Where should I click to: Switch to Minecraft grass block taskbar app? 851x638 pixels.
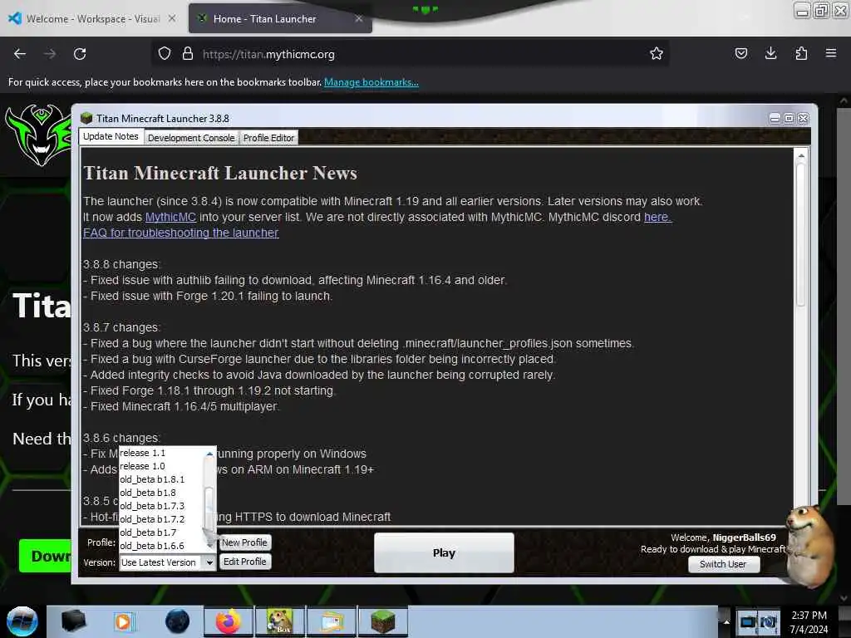tap(382, 621)
